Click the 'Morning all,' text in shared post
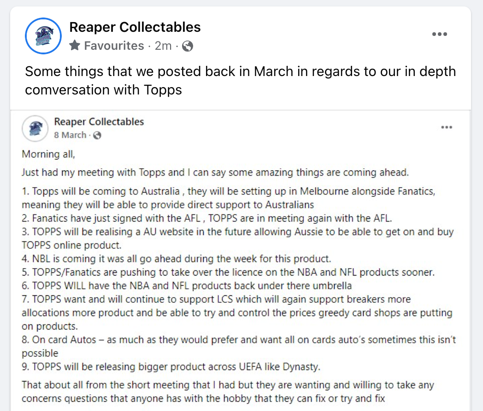Viewport: 483px width, 411px height. pyautogui.click(x=48, y=154)
